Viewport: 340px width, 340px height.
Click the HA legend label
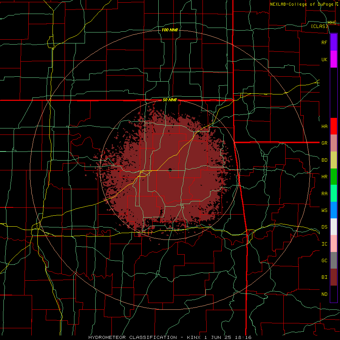(325, 127)
